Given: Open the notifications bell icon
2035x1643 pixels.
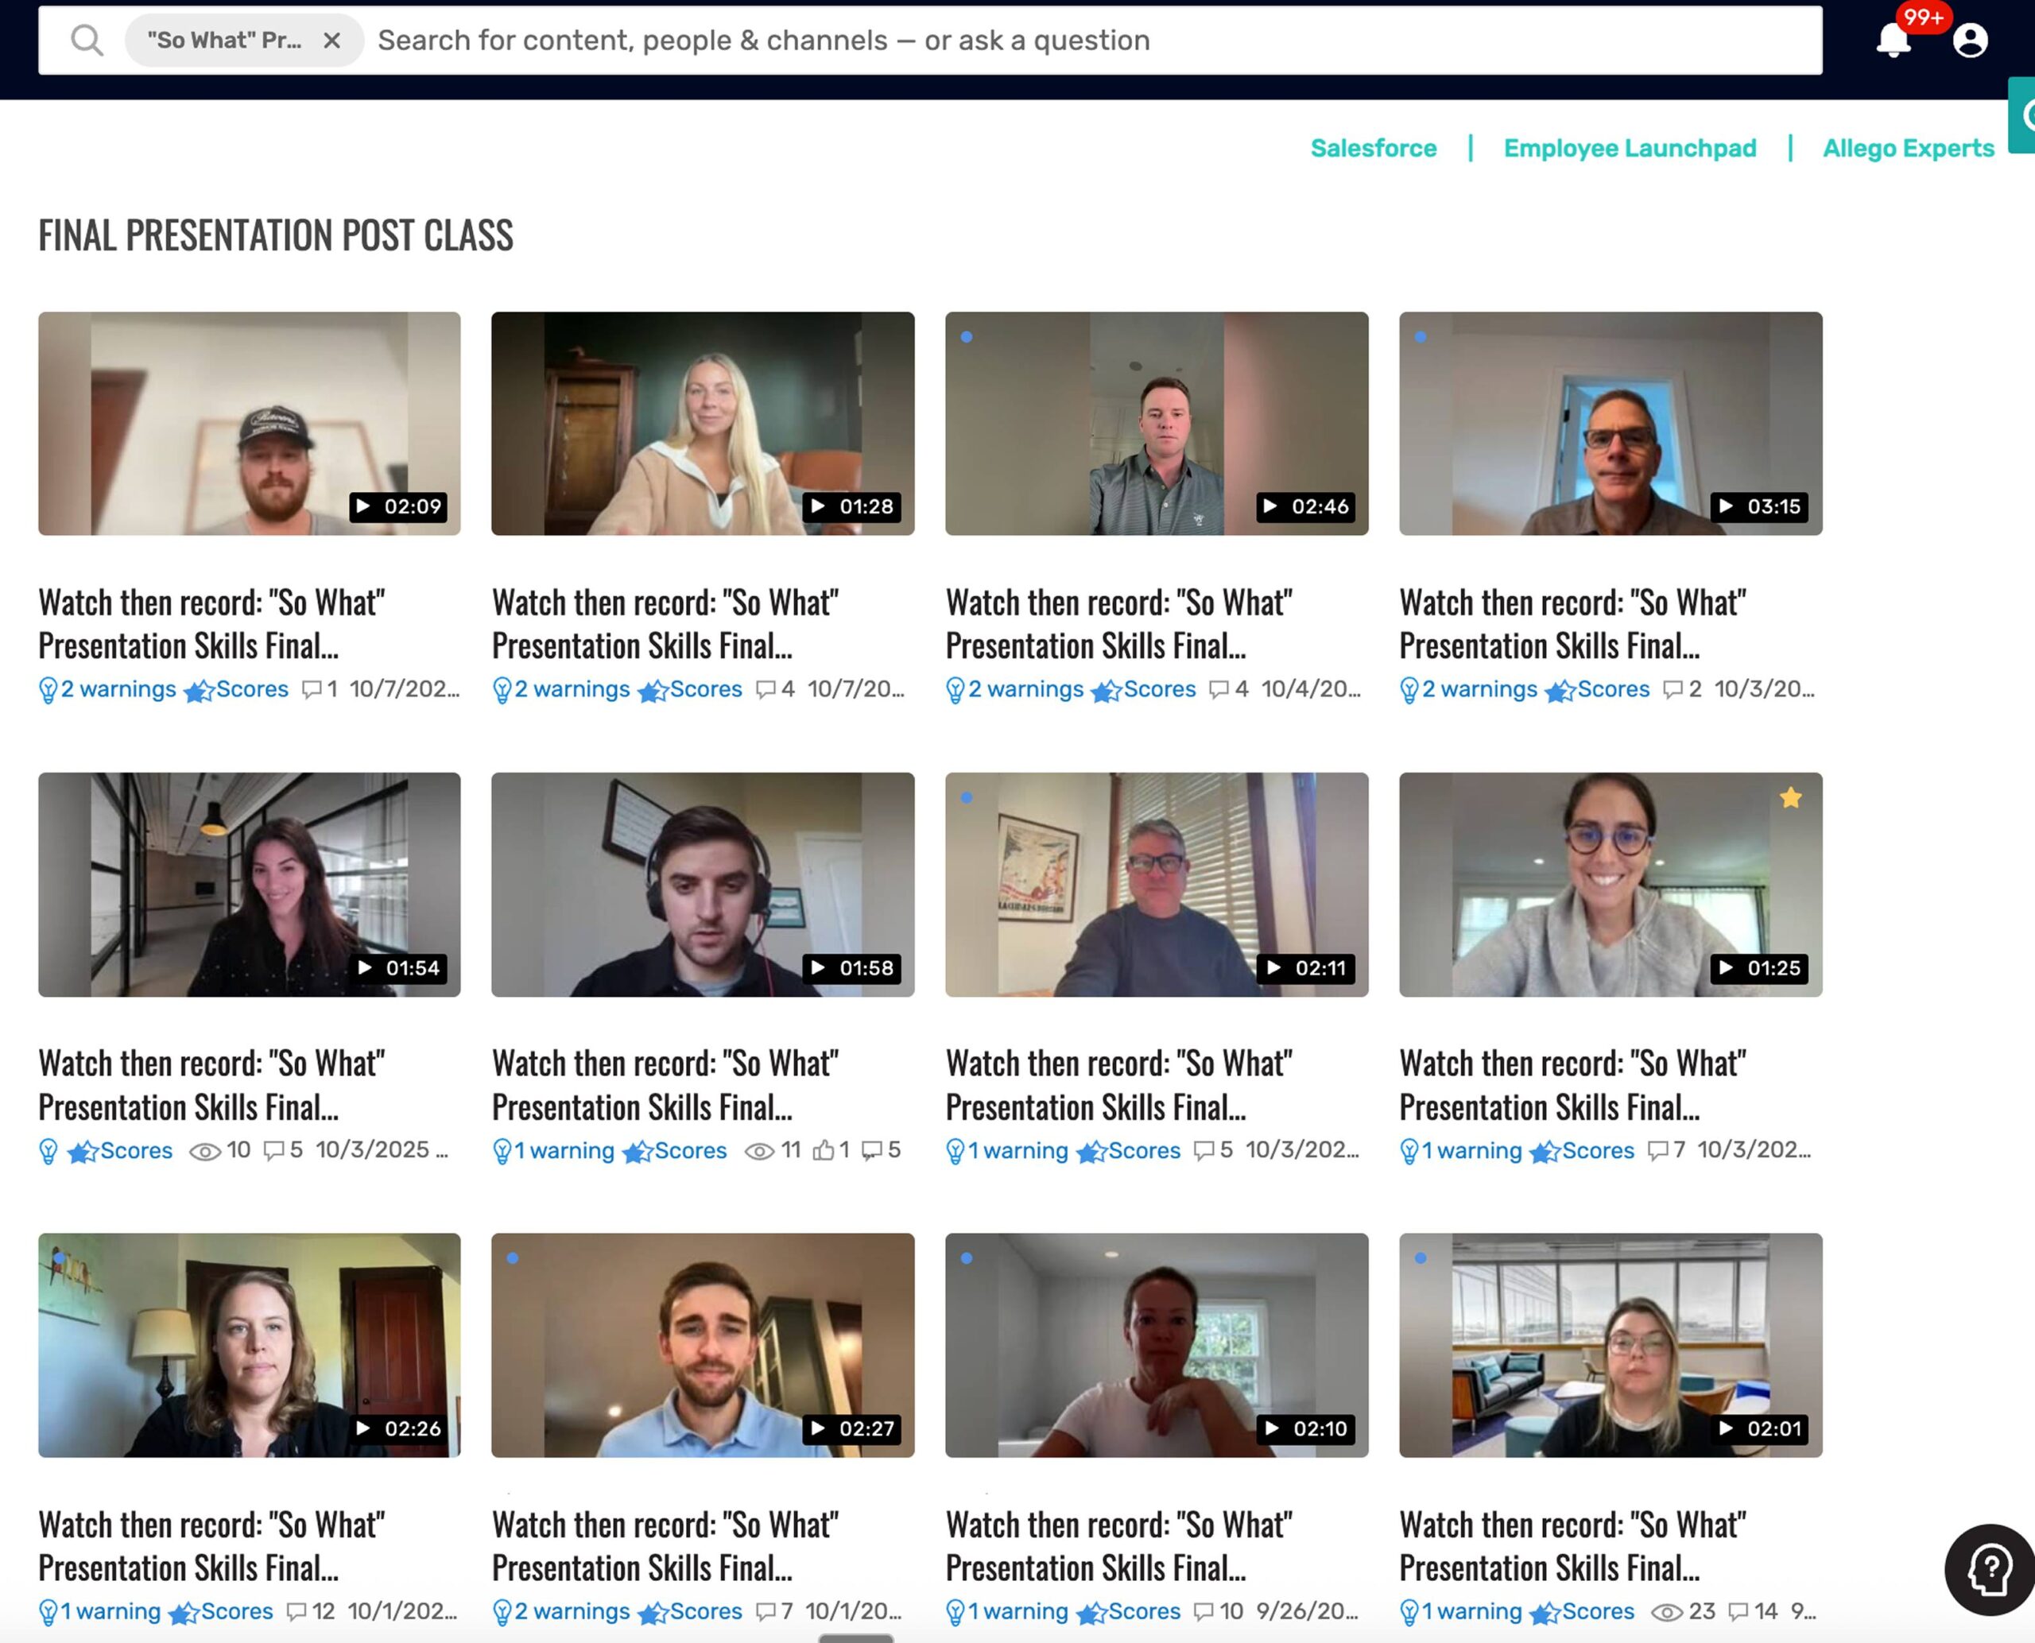Looking at the screenshot, I should coord(1893,41).
